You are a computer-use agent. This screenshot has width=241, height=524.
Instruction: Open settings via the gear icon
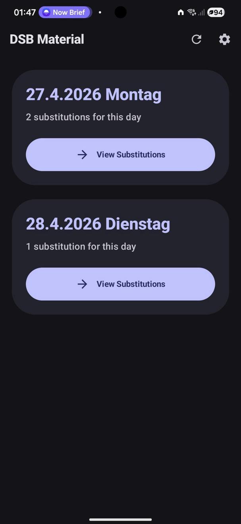pyautogui.click(x=224, y=39)
